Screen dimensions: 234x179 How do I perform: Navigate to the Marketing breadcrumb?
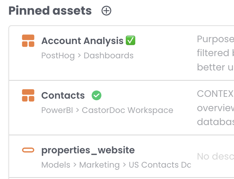click(99, 165)
